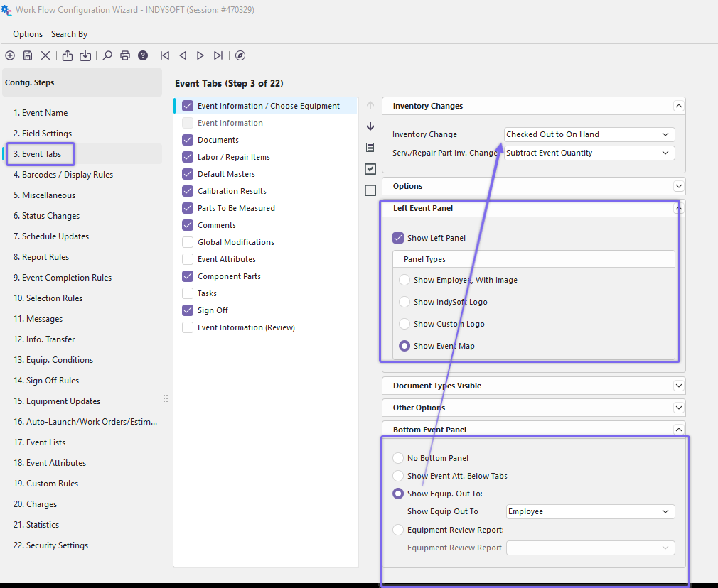Image resolution: width=718 pixels, height=588 pixels.
Task: Open the Options menu
Action: coord(28,34)
